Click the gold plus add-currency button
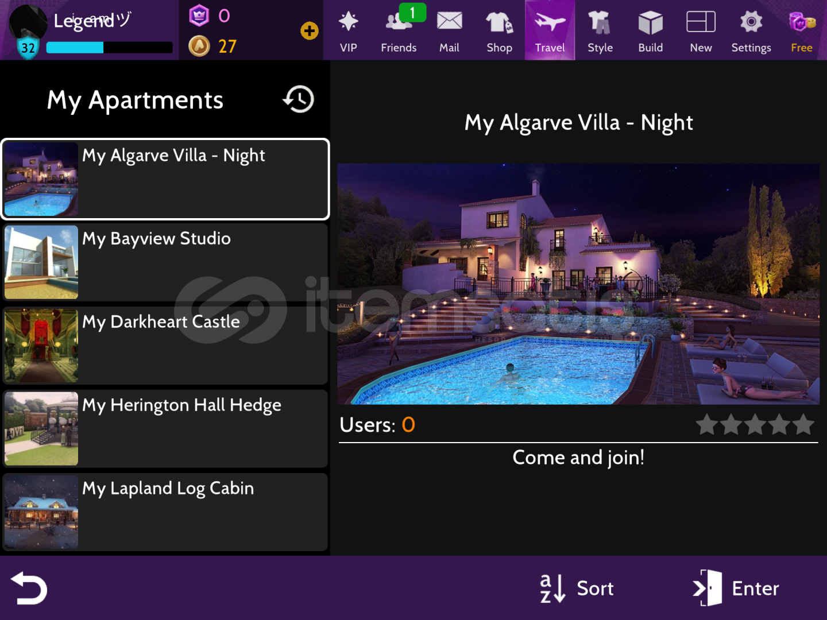The width and height of the screenshot is (827, 620). point(310,31)
